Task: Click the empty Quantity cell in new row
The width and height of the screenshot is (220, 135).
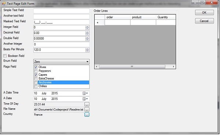Action: point(166,23)
